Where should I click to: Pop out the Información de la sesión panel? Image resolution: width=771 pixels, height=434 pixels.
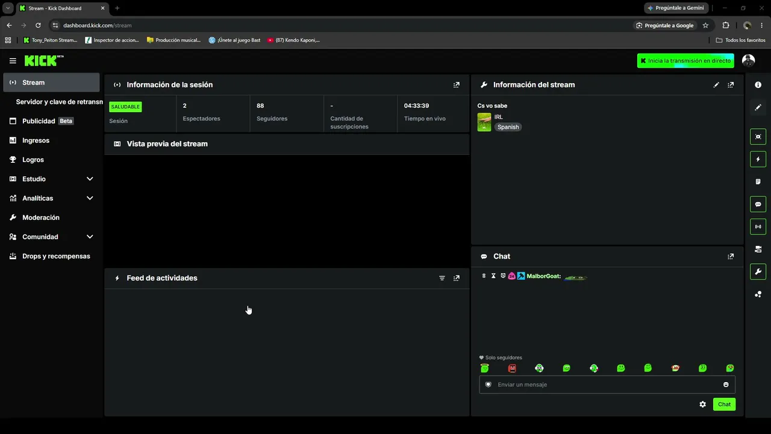pos(457,85)
